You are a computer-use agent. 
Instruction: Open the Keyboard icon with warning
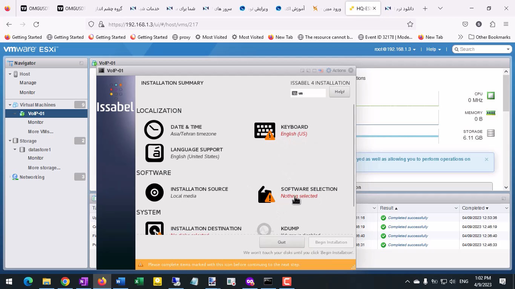pos(265,131)
